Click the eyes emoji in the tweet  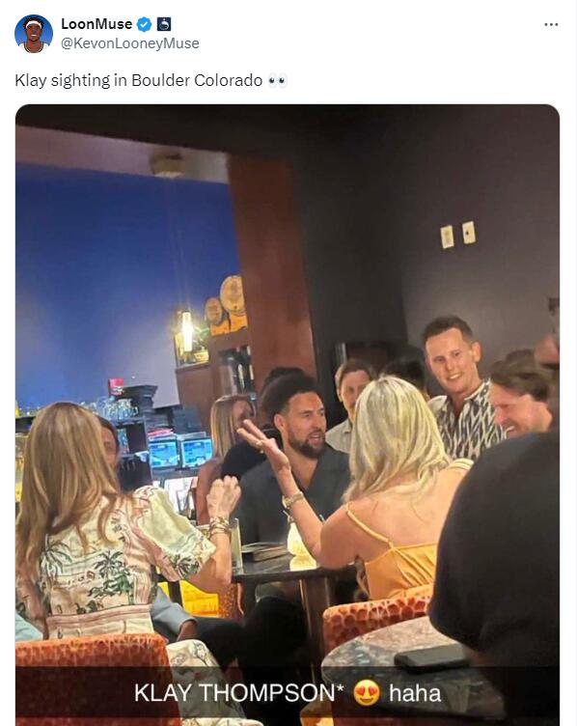point(278,80)
